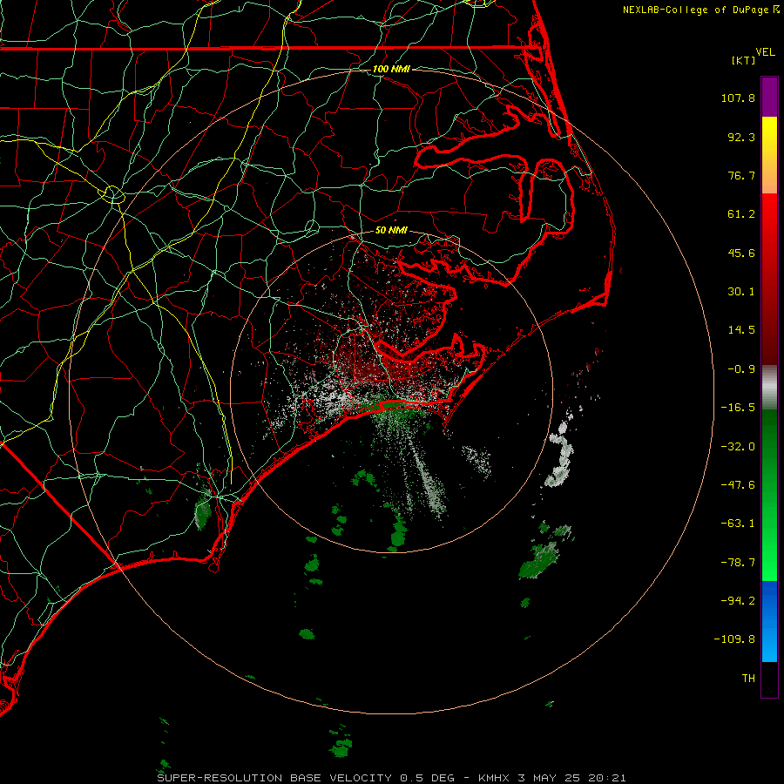Viewport: 784px width, 784px height.
Task: Click the 45.6 velocity scale value
Action: click(x=741, y=253)
